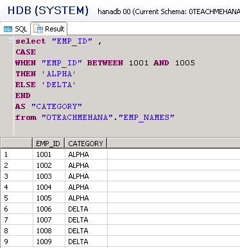Click cell 1009 in results
Image resolution: width=240 pixels, height=248 pixels.
coord(49,242)
